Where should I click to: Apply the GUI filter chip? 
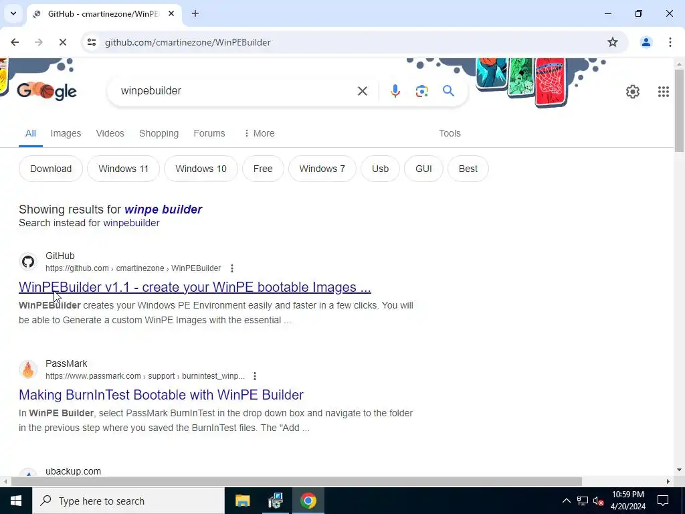(x=423, y=169)
